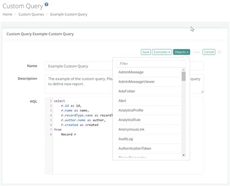Click the objects list scroll-up arrow

(x=183, y=70)
